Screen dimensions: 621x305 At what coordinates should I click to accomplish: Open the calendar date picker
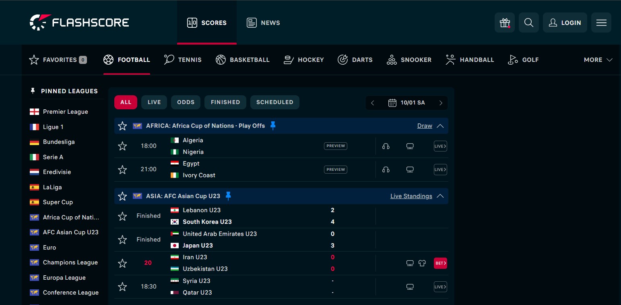pos(392,102)
